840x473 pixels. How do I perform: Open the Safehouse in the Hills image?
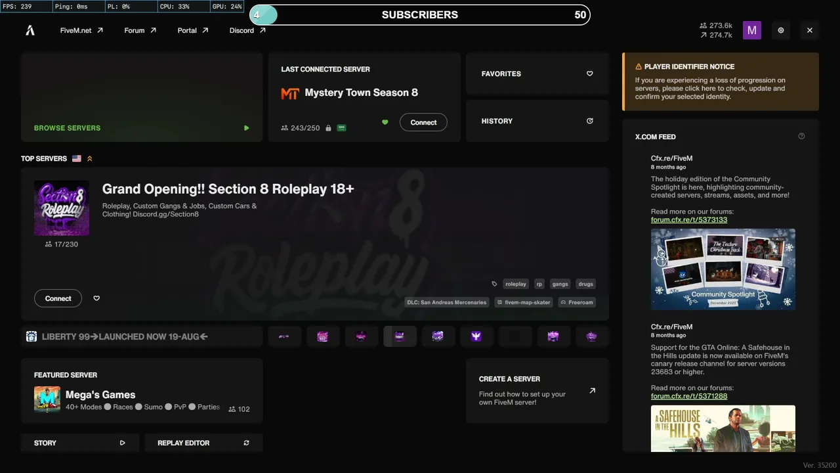pyautogui.click(x=723, y=428)
